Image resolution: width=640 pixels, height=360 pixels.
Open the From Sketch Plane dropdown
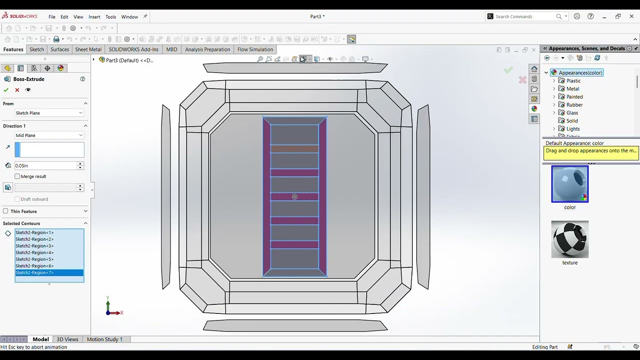coord(49,113)
